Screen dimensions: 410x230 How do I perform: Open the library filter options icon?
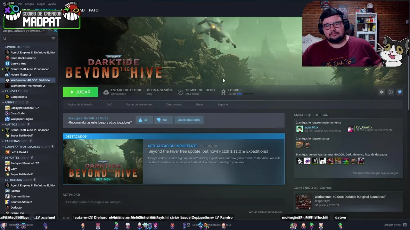pyautogui.click(x=53, y=39)
